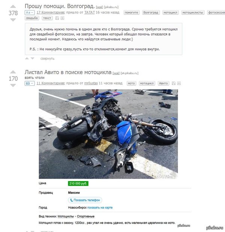Collapse the post via 'свернуть'
The height and width of the screenshot is (232, 225).
tap(48, 59)
